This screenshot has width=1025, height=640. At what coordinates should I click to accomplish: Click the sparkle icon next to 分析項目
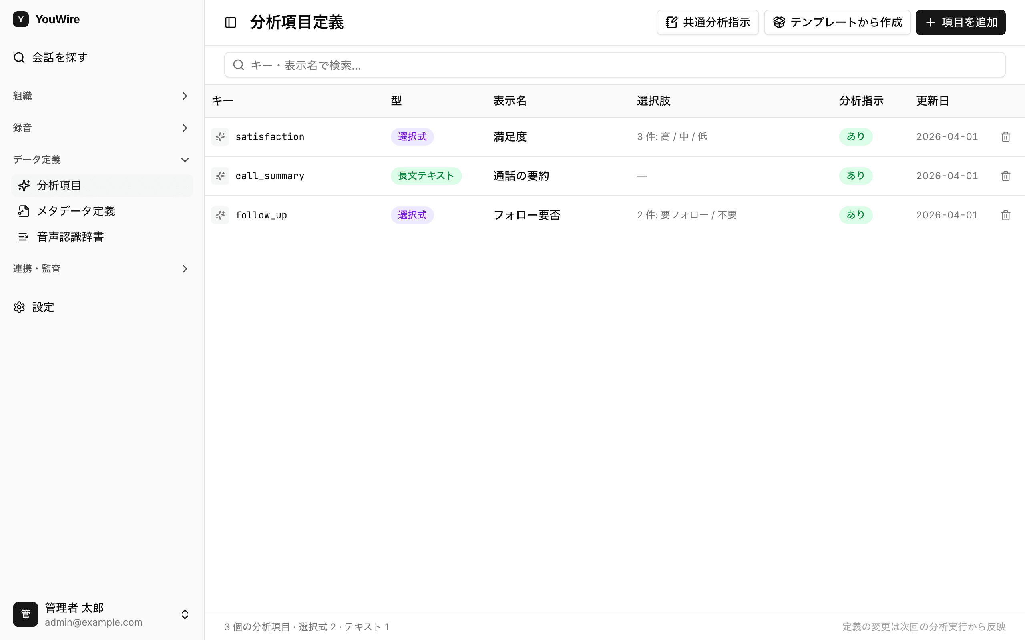tap(24, 185)
